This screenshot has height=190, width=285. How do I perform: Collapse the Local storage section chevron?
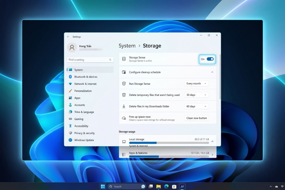click(212, 141)
